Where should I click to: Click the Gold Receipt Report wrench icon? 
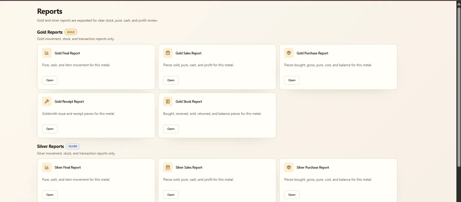coord(47,101)
